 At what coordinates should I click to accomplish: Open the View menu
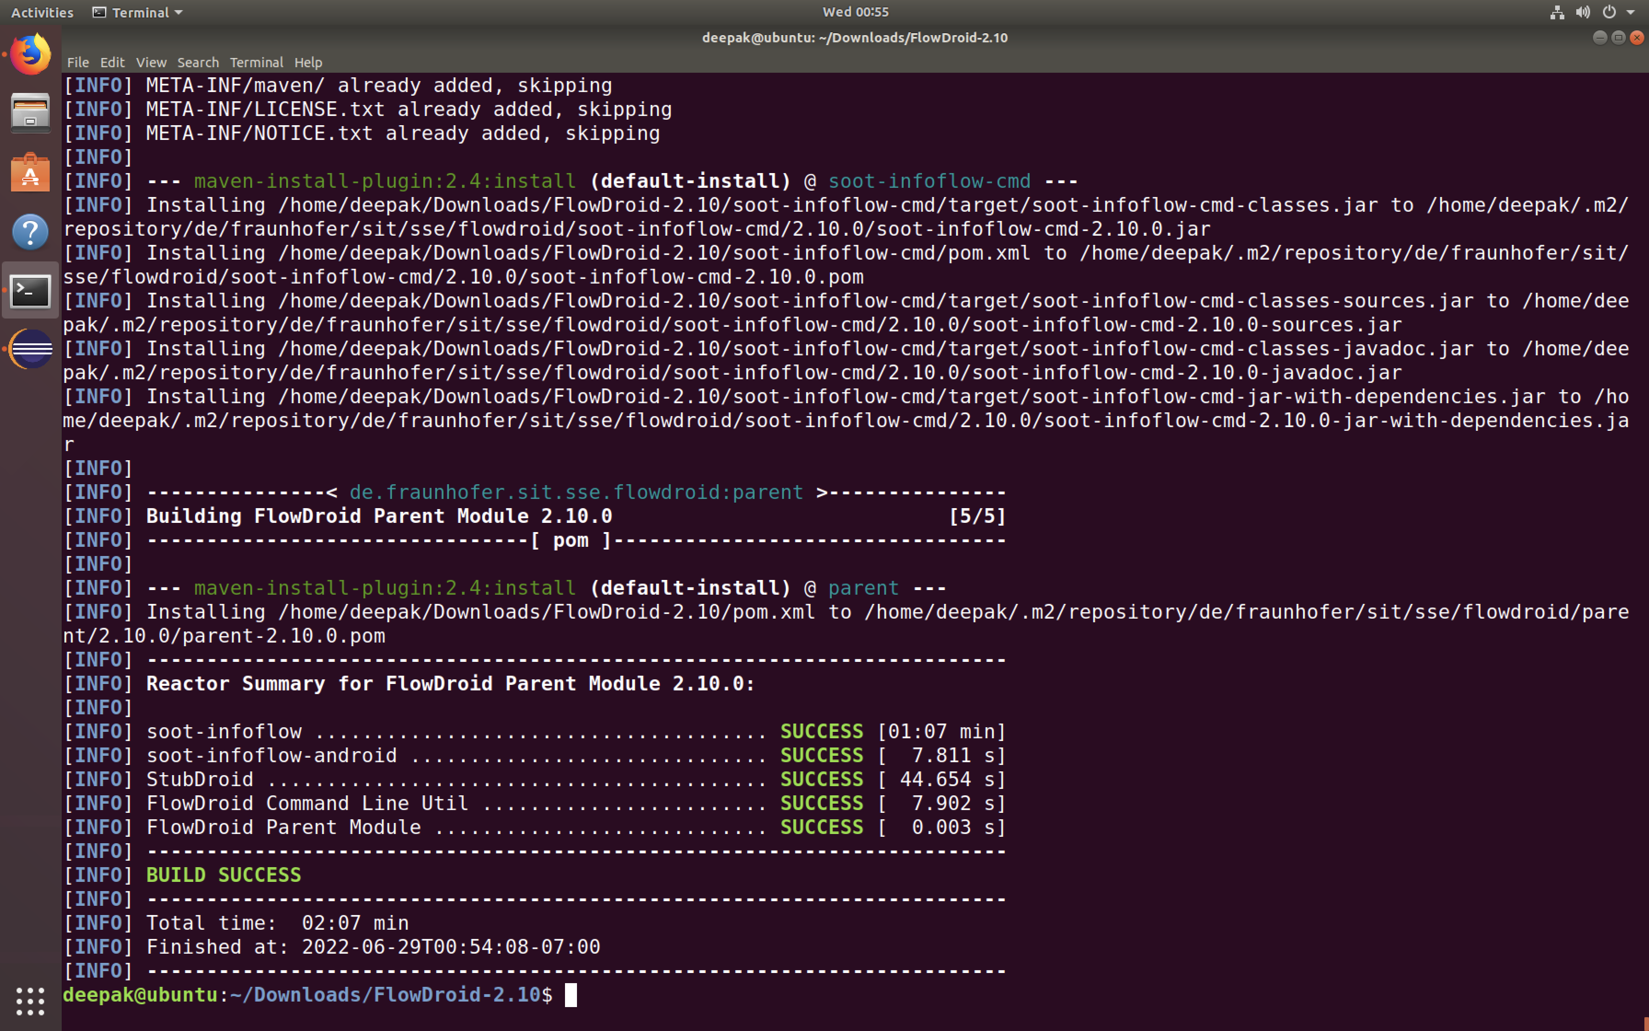150,62
